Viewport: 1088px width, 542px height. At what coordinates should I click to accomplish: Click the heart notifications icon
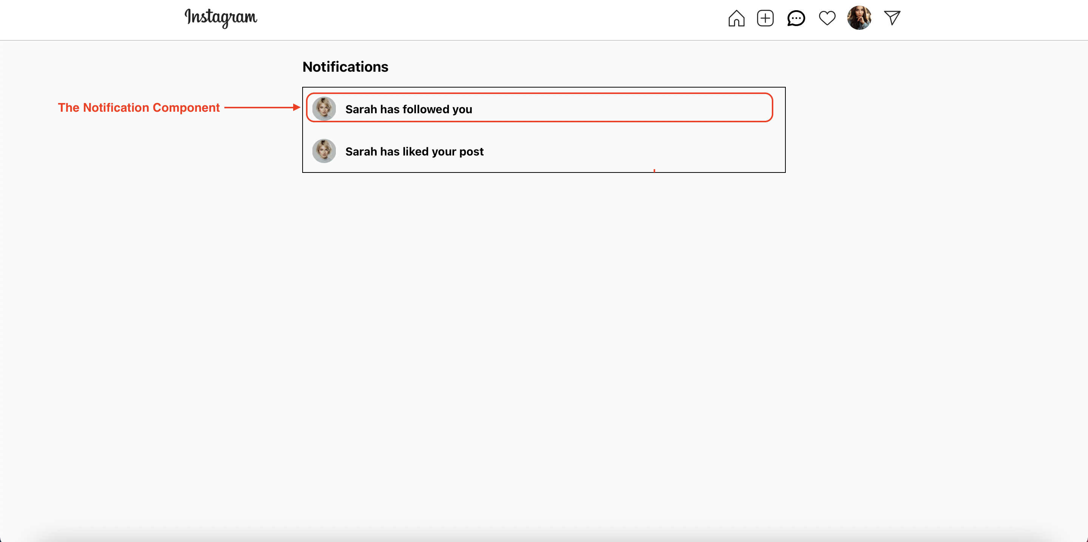tap(827, 18)
